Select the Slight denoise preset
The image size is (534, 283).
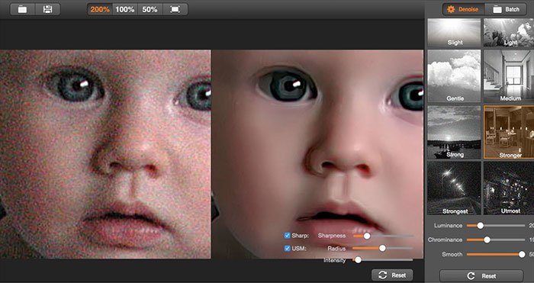pyautogui.click(x=454, y=33)
